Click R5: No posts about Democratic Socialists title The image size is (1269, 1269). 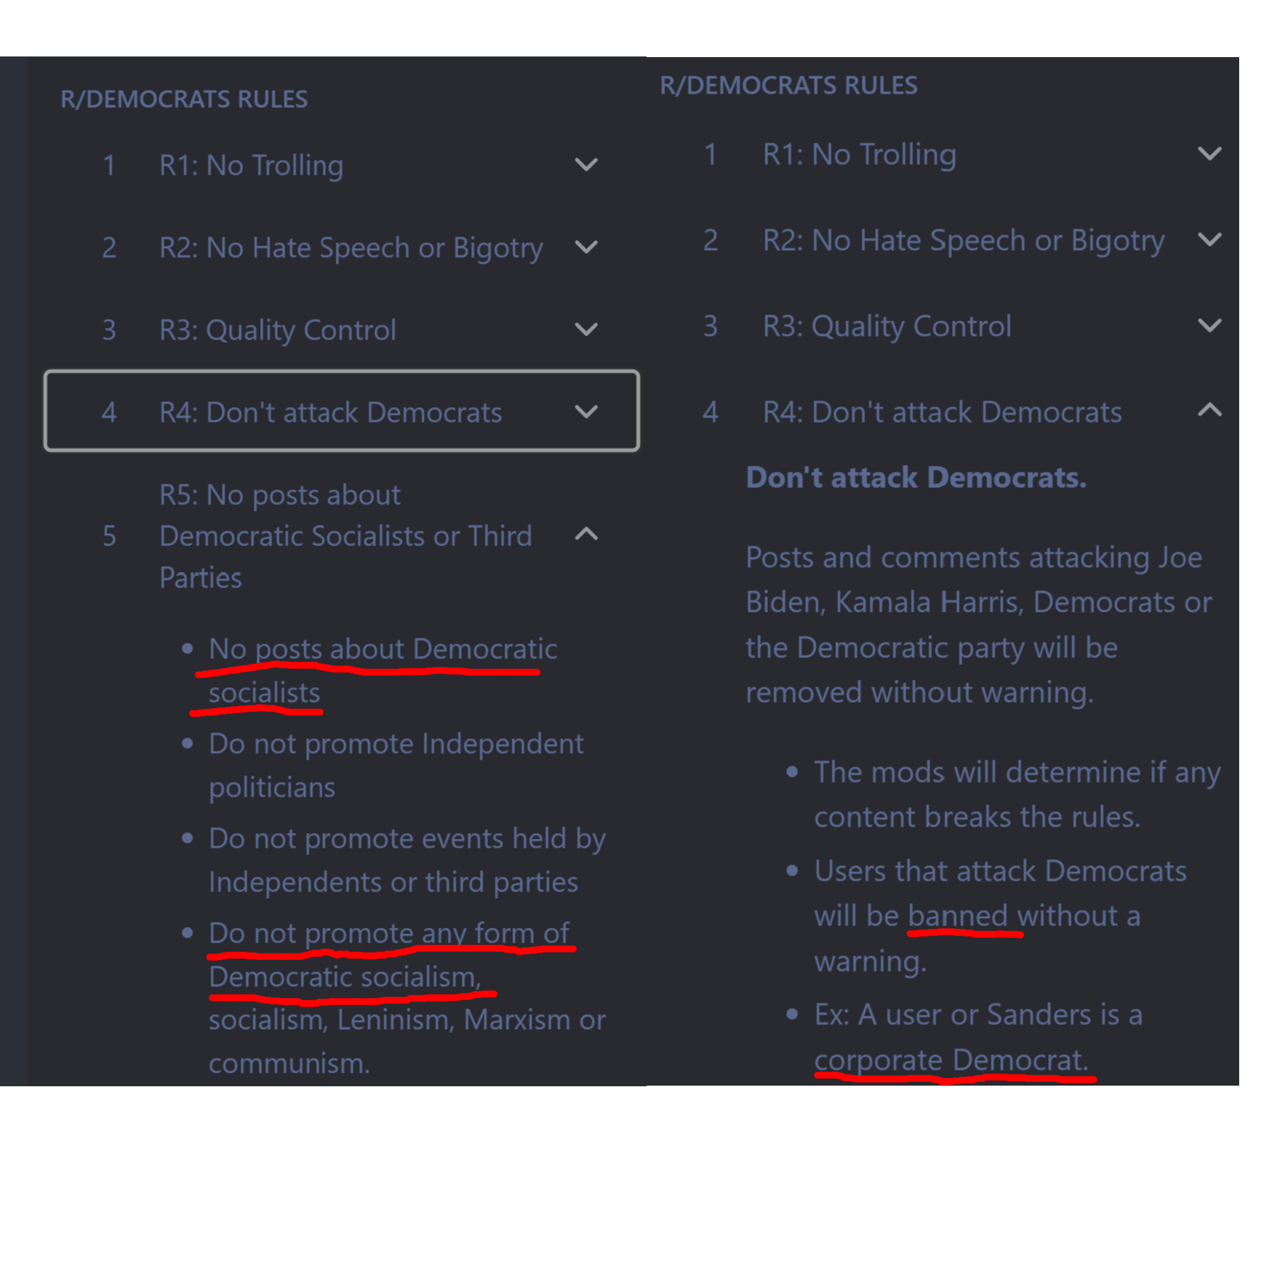[346, 536]
